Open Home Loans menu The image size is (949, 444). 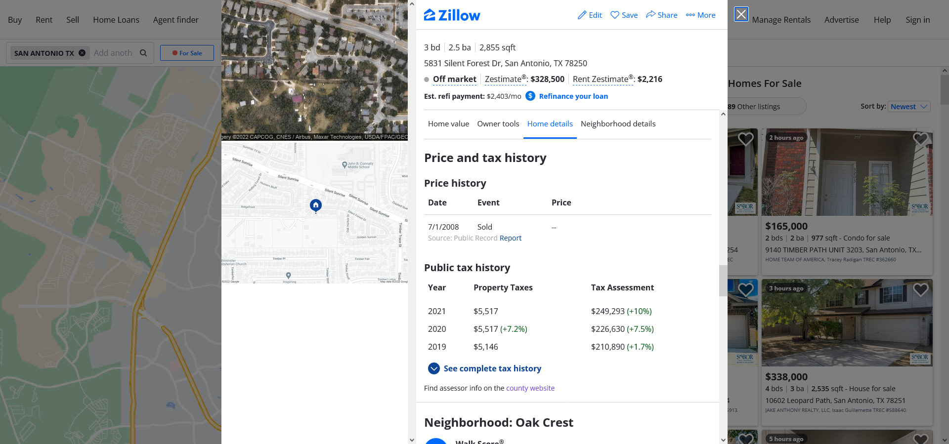[116, 20]
